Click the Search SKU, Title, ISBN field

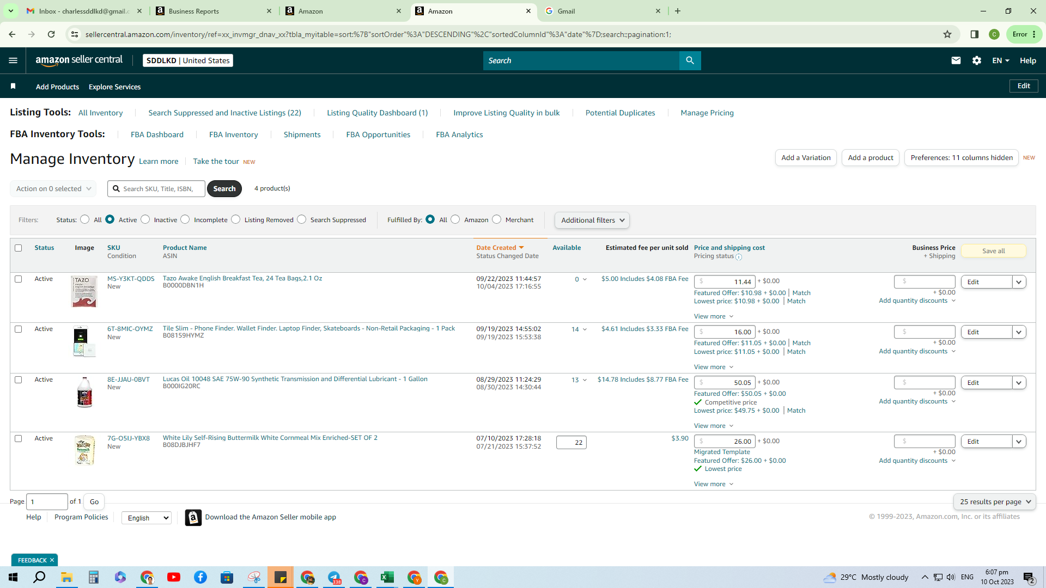tap(156, 188)
